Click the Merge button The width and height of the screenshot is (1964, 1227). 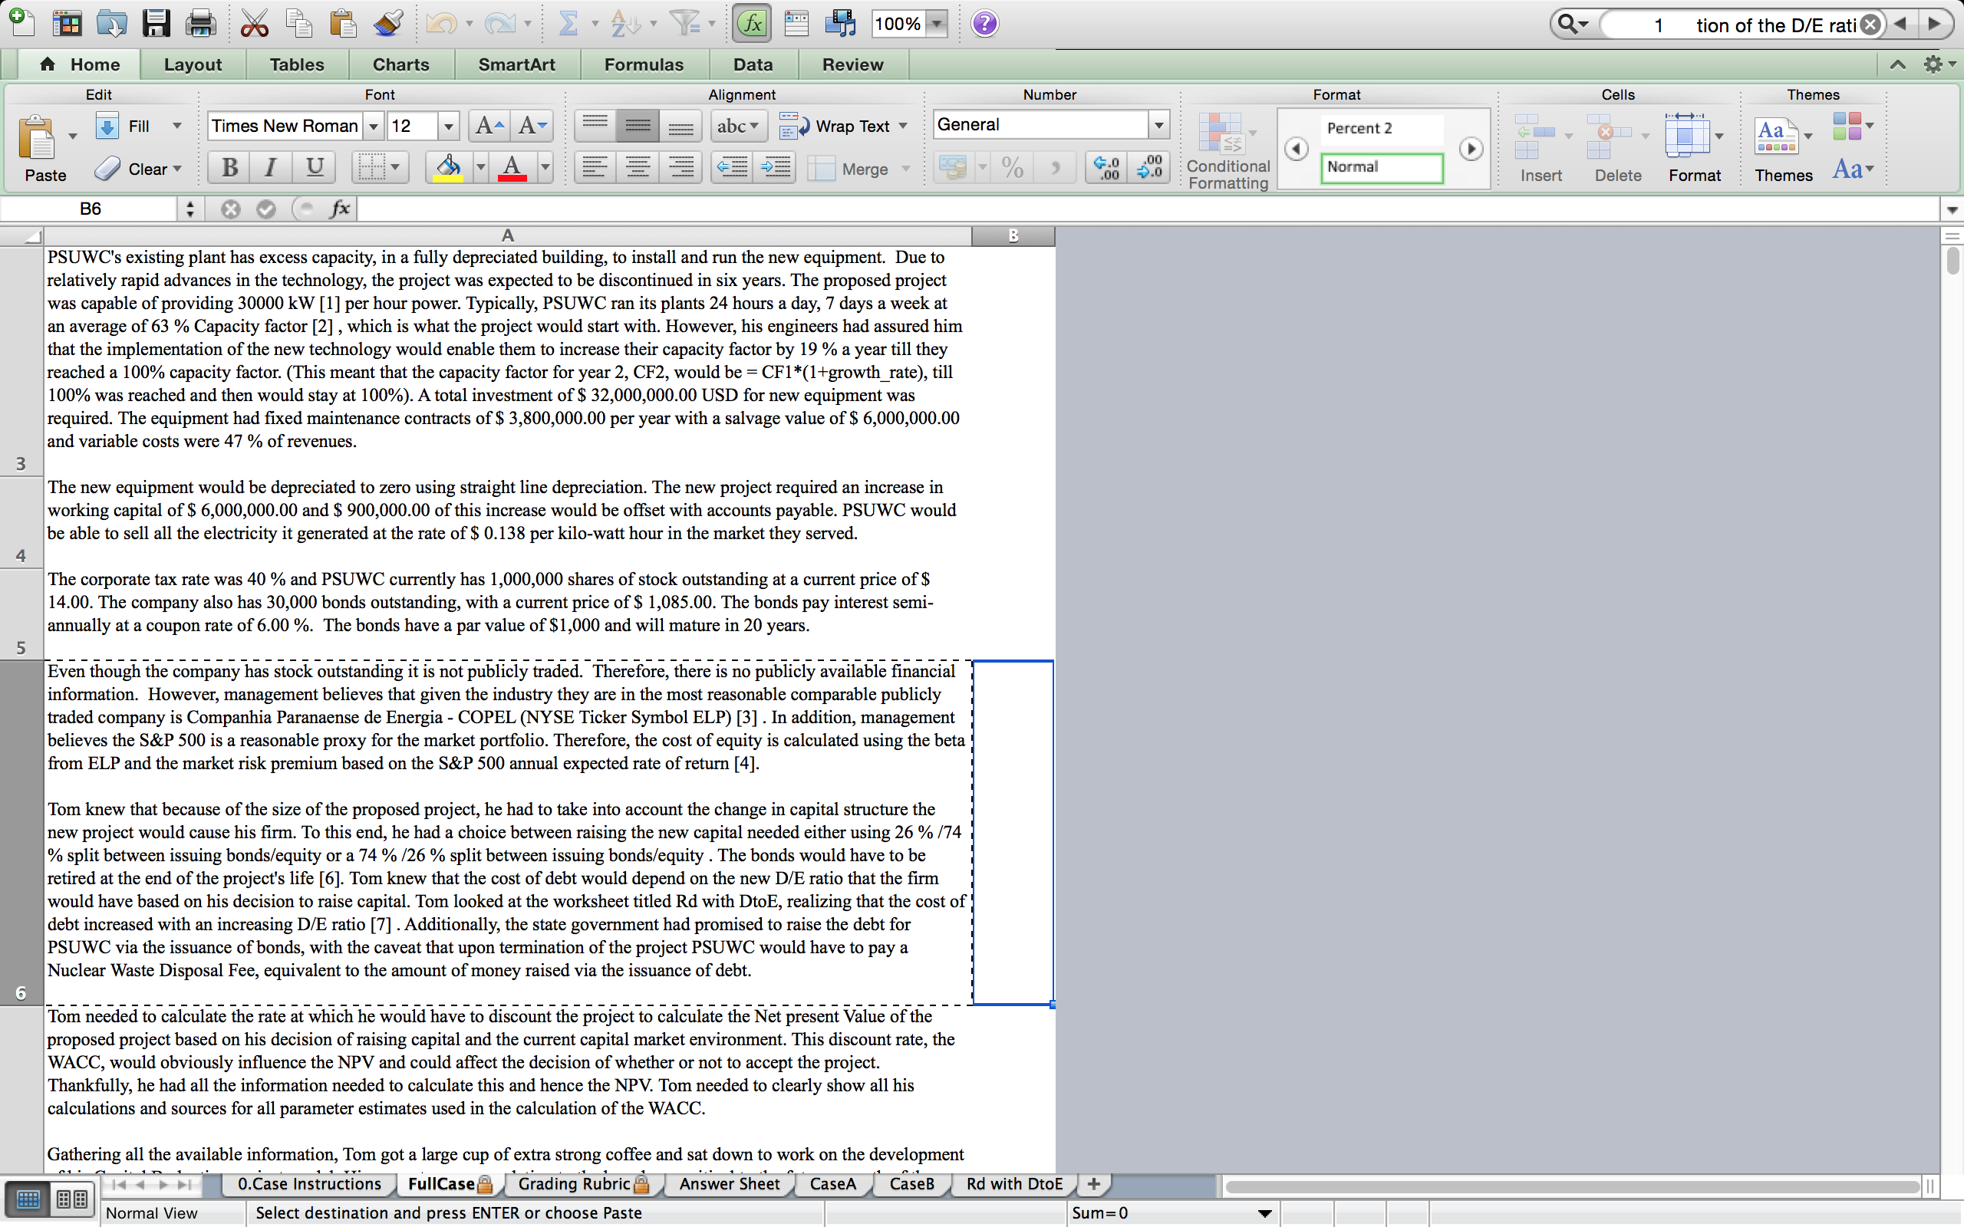click(851, 169)
